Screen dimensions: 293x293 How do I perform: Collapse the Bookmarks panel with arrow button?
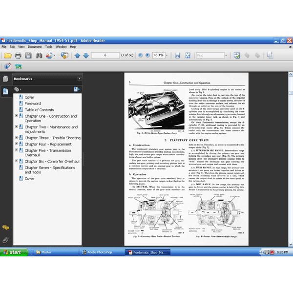coord(80,79)
